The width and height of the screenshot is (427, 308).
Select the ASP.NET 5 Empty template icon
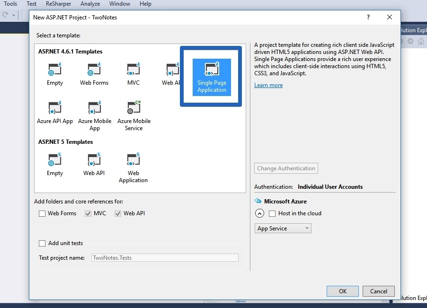[55, 159]
